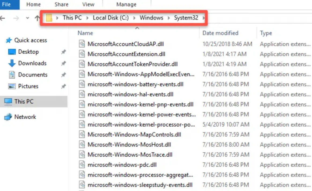Sort by Name column header
The image size is (312, 191).
(x=85, y=33)
